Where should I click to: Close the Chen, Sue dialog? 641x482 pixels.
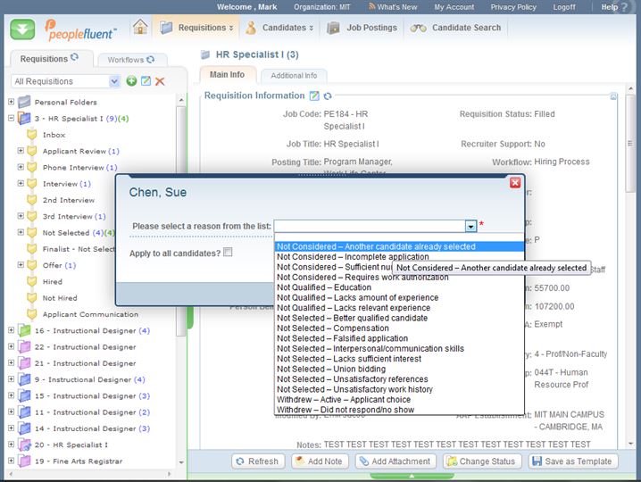[514, 182]
